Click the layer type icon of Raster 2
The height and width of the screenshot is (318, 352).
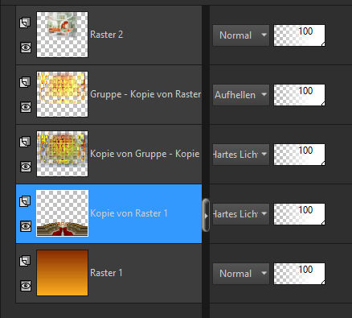25,23
